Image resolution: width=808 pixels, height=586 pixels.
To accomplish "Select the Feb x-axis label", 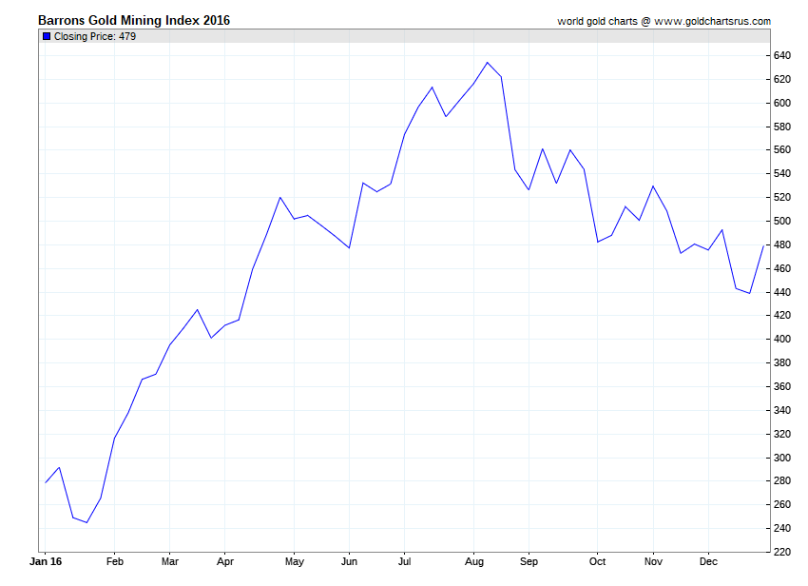I will coord(115,561).
